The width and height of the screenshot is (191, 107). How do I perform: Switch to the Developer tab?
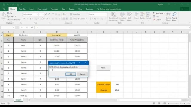click(90, 9)
